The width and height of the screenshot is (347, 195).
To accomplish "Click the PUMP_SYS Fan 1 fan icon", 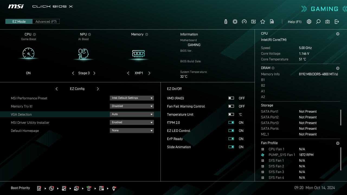I will click(x=262, y=155).
